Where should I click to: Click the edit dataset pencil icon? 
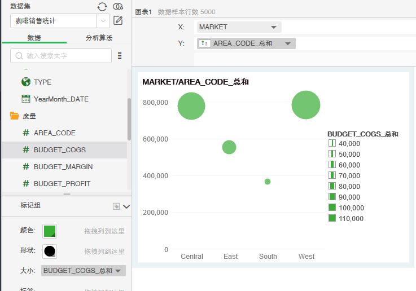pos(118,21)
